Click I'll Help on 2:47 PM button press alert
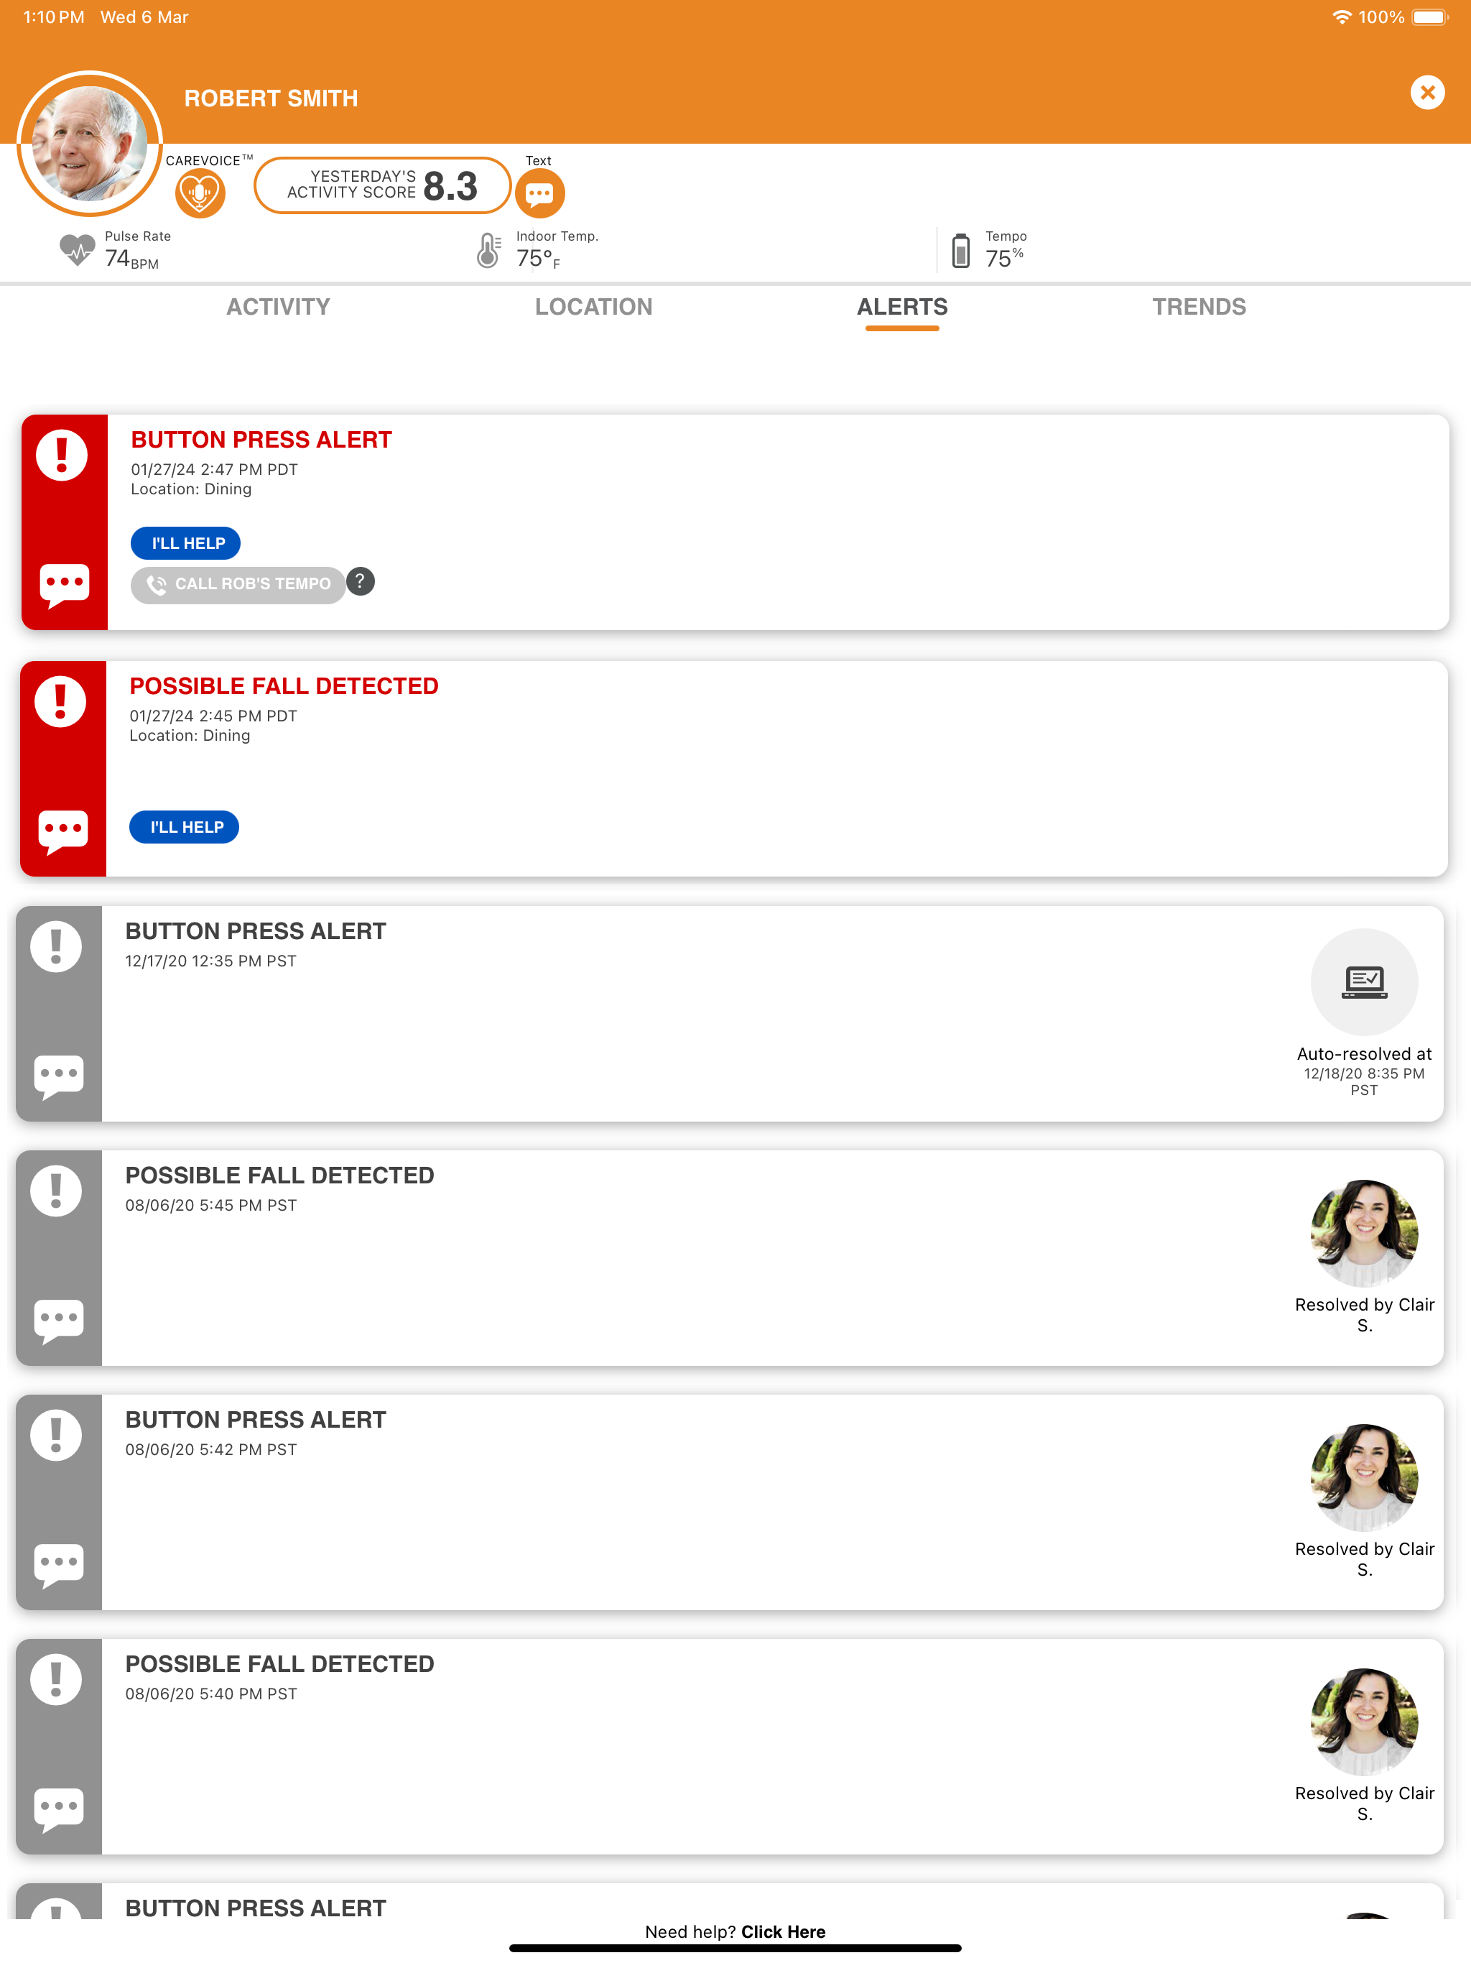1471x1963 pixels. click(x=186, y=543)
